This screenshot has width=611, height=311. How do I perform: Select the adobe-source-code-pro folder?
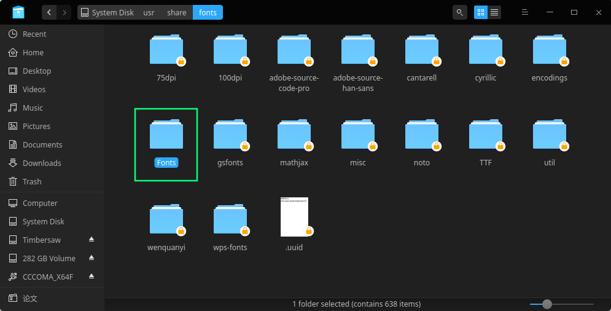(x=294, y=51)
